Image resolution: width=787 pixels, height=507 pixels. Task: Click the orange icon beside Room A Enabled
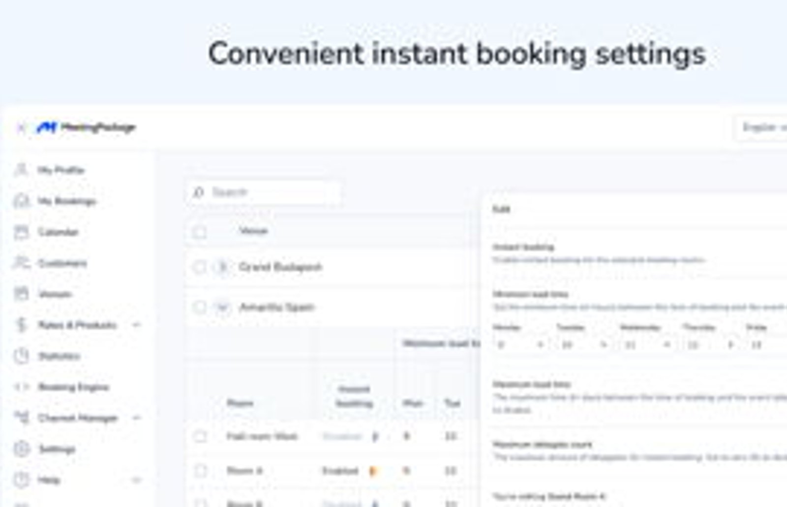[373, 471]
